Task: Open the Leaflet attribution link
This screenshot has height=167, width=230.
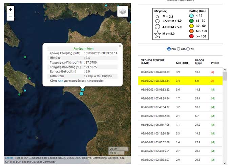Action: pos(9,158)
